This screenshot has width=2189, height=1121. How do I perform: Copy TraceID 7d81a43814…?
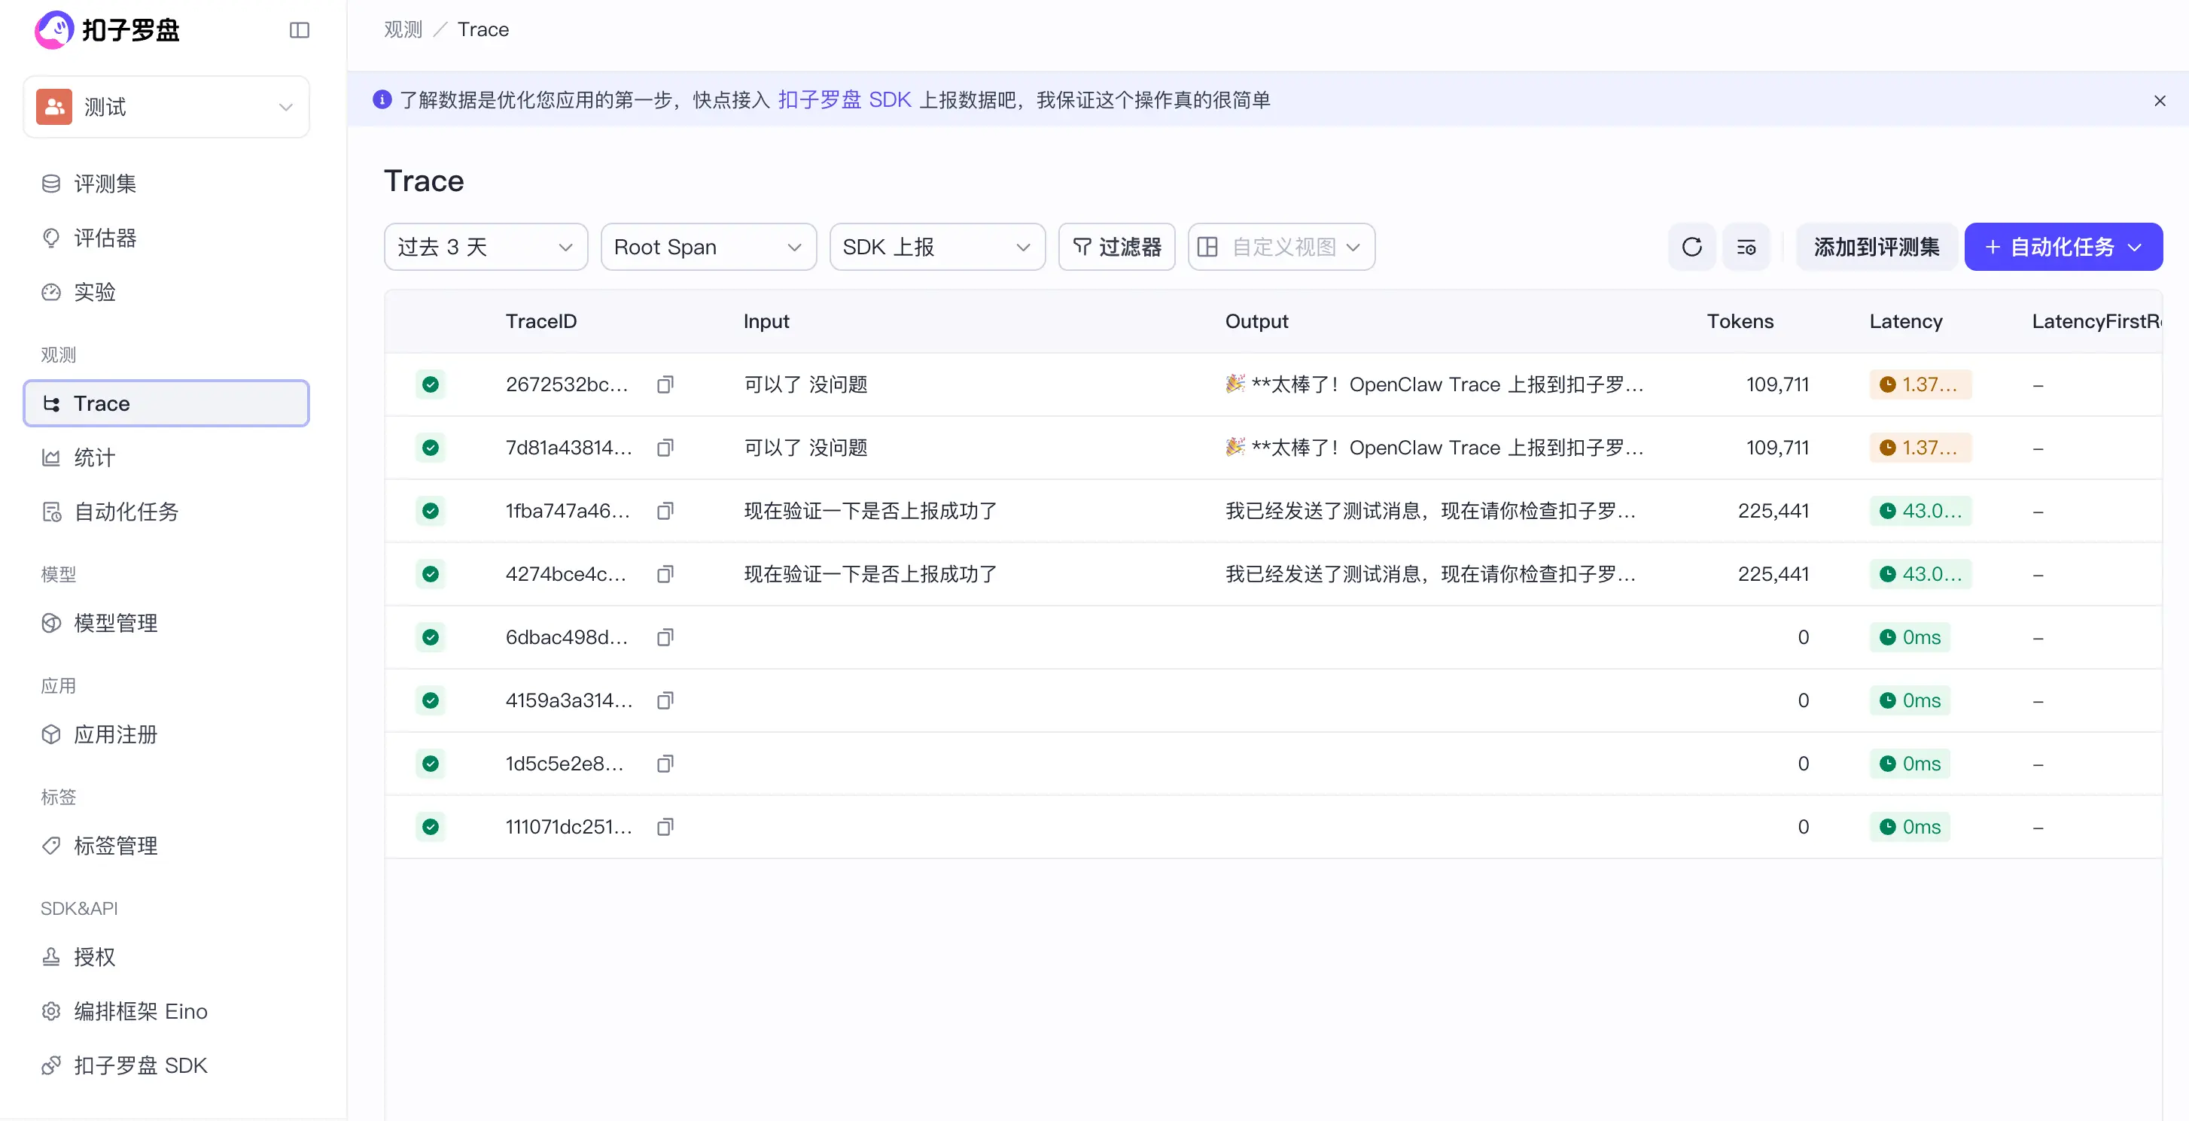click(665, 448)
